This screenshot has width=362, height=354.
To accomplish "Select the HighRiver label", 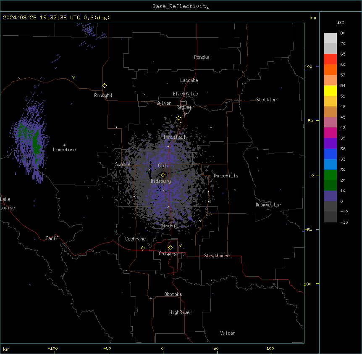I will coord(181,312).
